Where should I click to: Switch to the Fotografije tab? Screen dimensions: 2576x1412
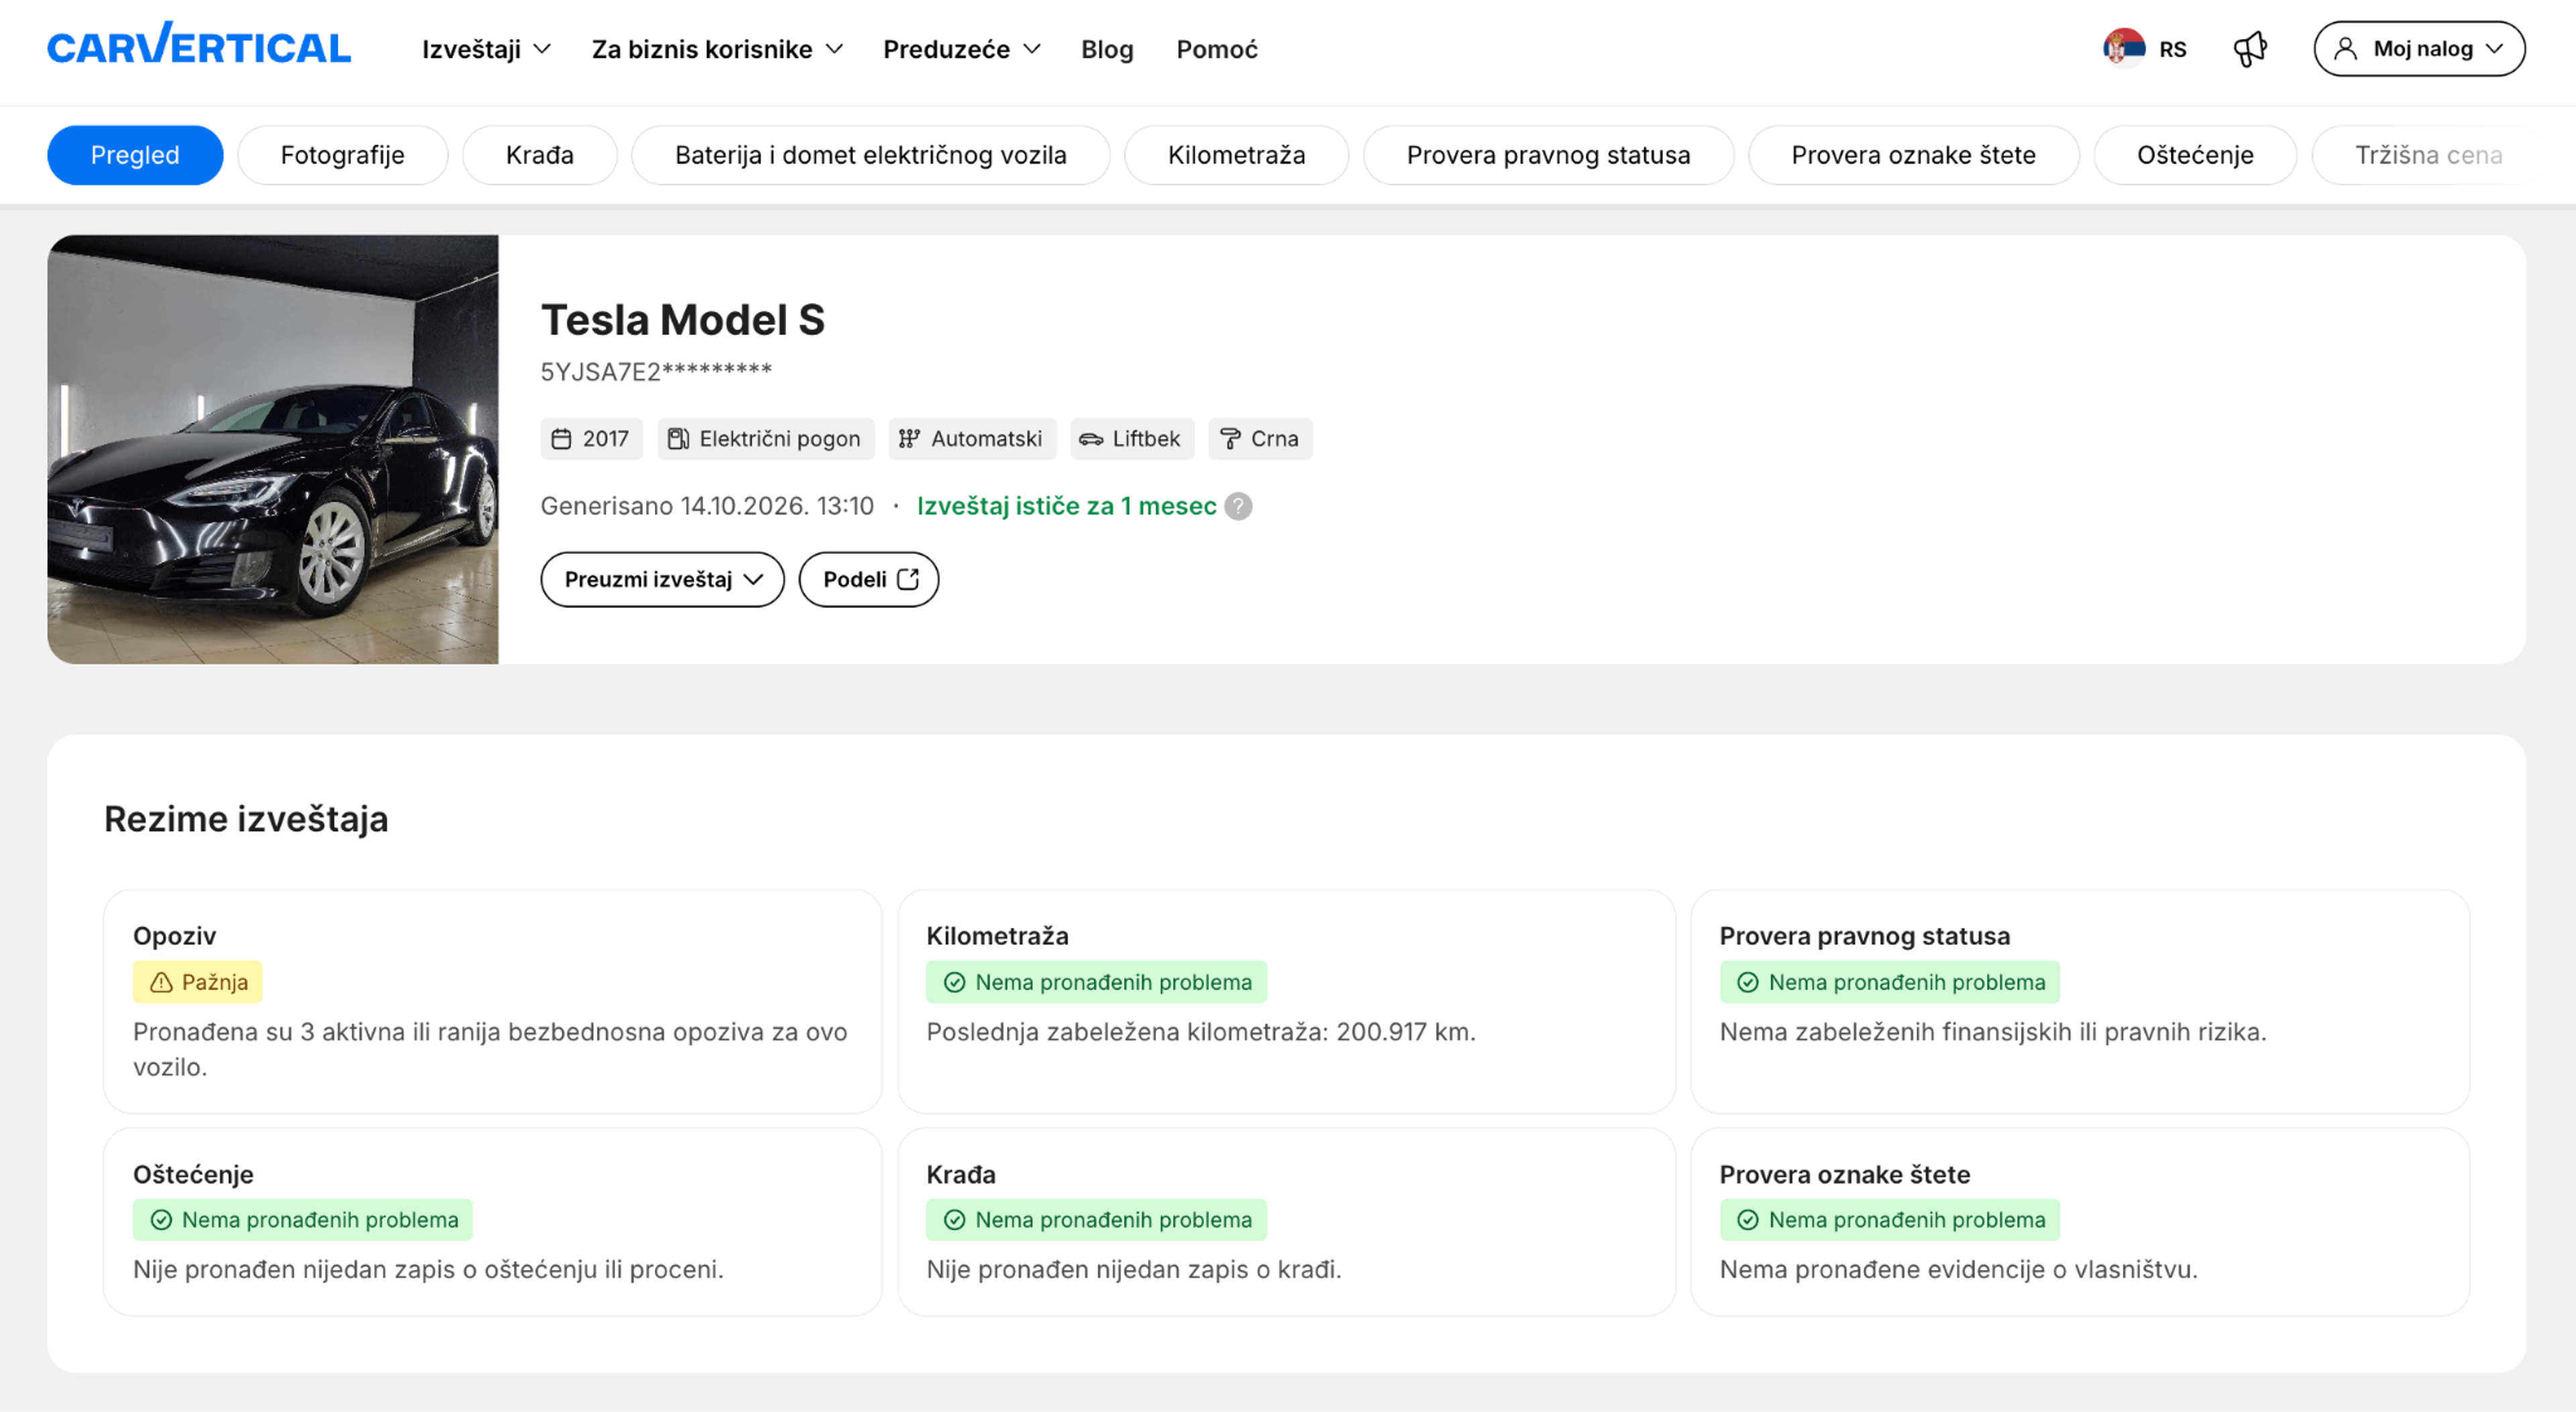click(343, 155)
